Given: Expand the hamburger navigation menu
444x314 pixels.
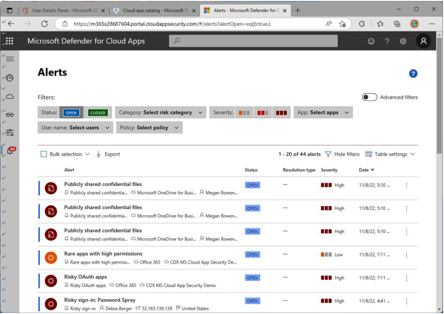Looking at the screenshot, I should (10, 59).
